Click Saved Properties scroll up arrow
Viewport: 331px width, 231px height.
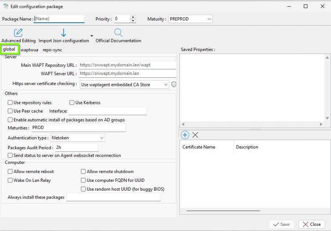click(x=327, y=58)
